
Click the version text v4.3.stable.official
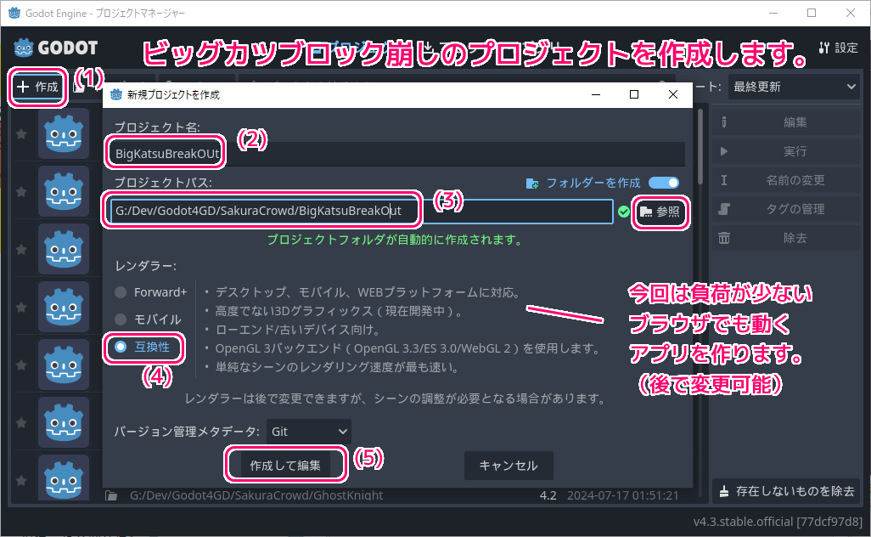click(x=778, y=522)
